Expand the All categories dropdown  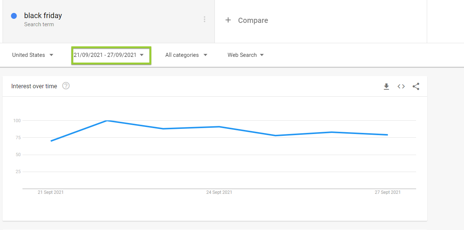(x=186, y=55)
